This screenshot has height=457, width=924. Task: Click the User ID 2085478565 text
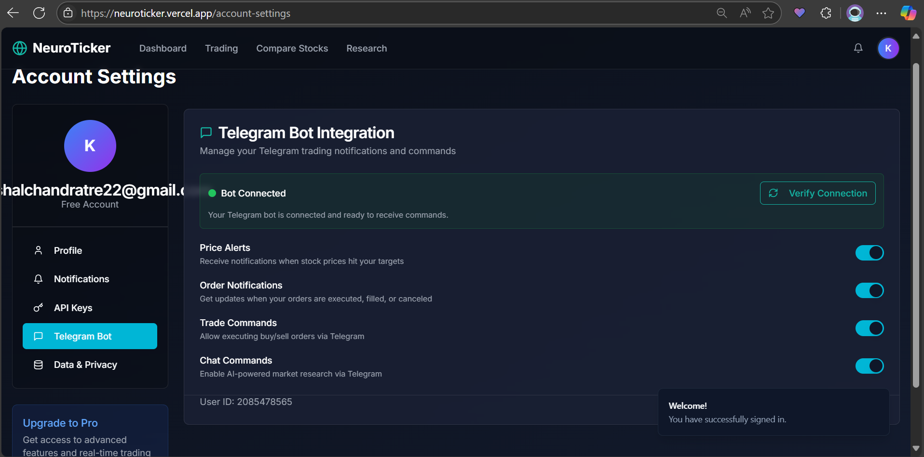coord(246,402)
